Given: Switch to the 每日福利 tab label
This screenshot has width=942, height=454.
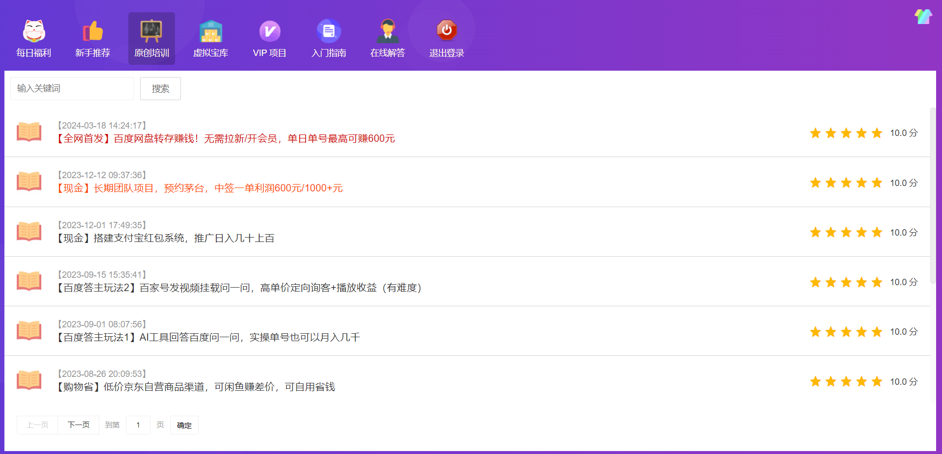Looking at the screenshot, I should pyautogui.click(x=34, y=53).
